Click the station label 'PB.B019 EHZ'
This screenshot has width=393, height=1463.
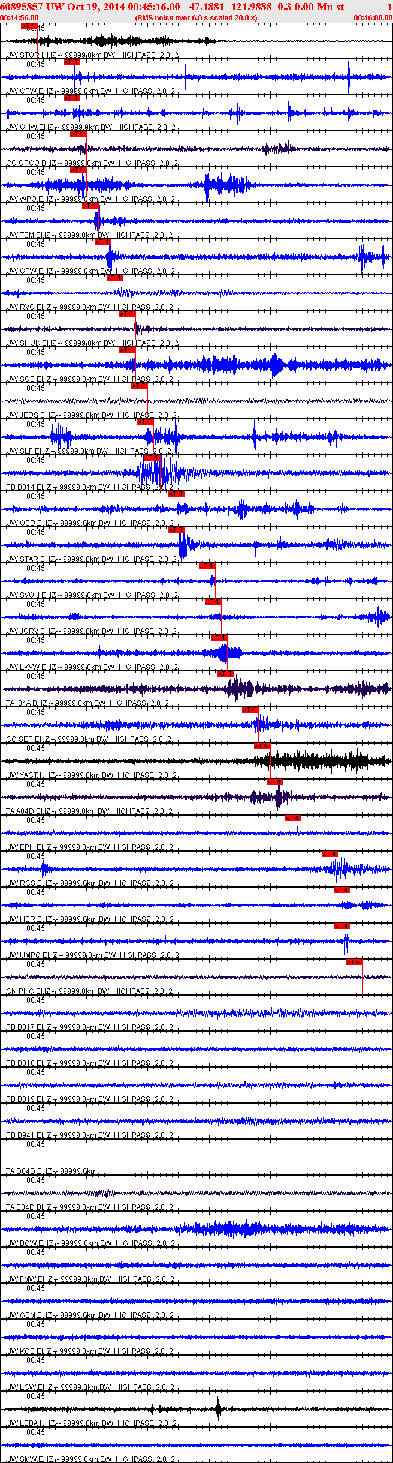click(x=29, y=1099)
